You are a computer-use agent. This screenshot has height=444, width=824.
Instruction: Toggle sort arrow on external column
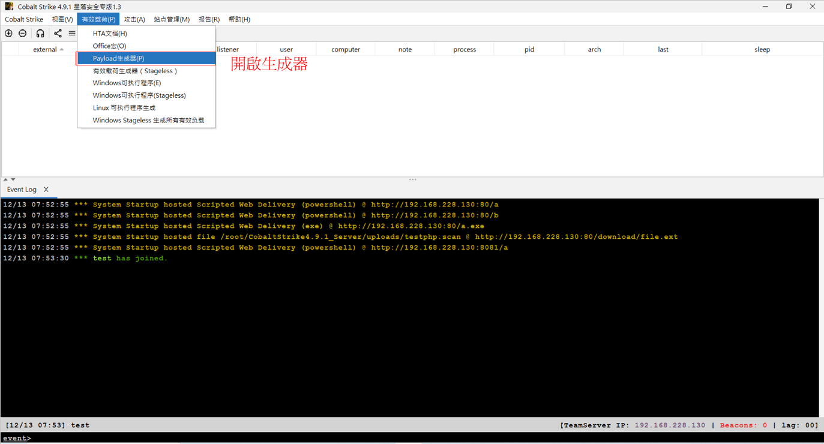pyautogui.click(x=62, y=50)
